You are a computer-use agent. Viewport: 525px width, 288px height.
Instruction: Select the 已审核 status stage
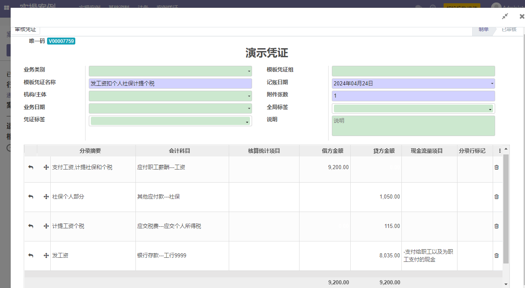(x=509, y=29)
